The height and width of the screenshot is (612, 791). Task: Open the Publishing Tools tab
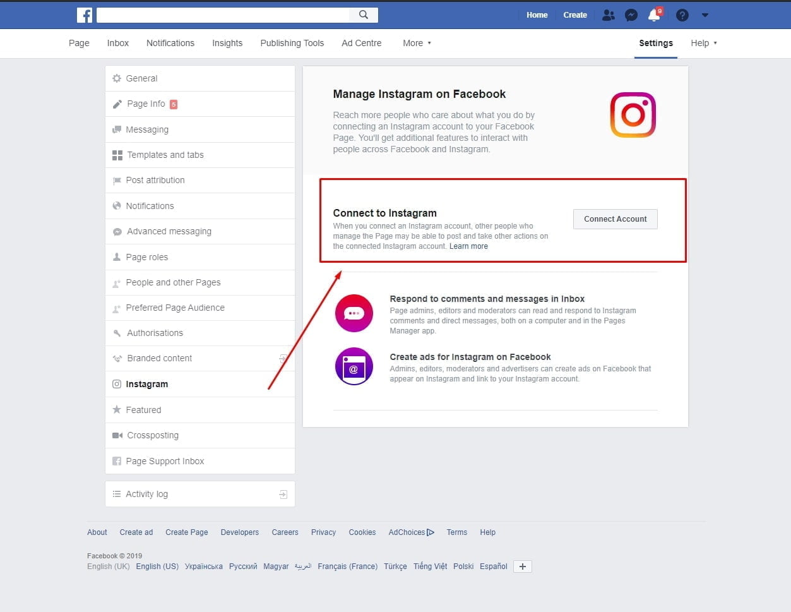click(x=292, y=43)
